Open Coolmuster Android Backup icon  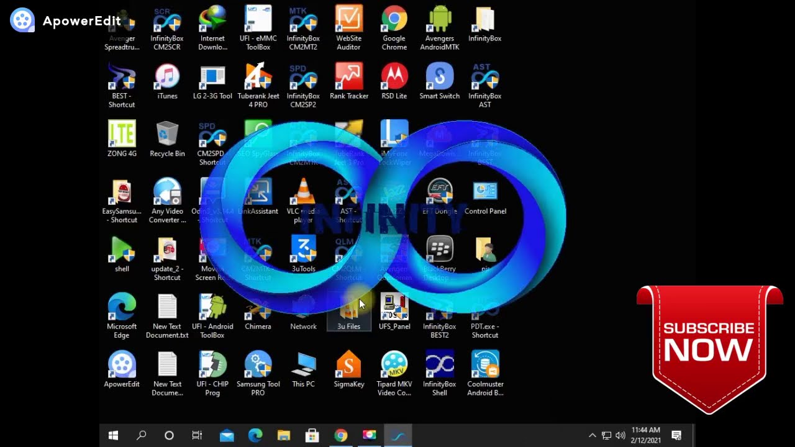485,374
